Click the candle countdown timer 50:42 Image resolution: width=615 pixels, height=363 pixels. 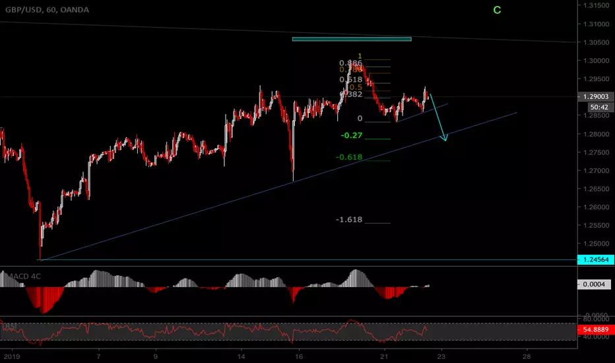coord(599,107)
